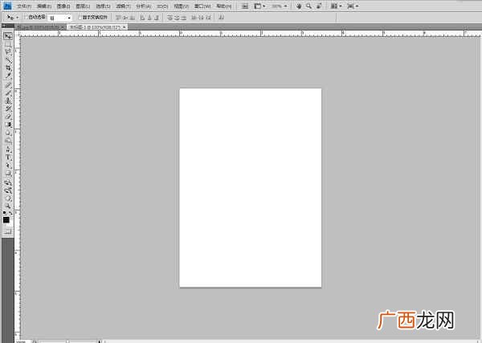Swap foreground and background colors

(x=10, y=213)
